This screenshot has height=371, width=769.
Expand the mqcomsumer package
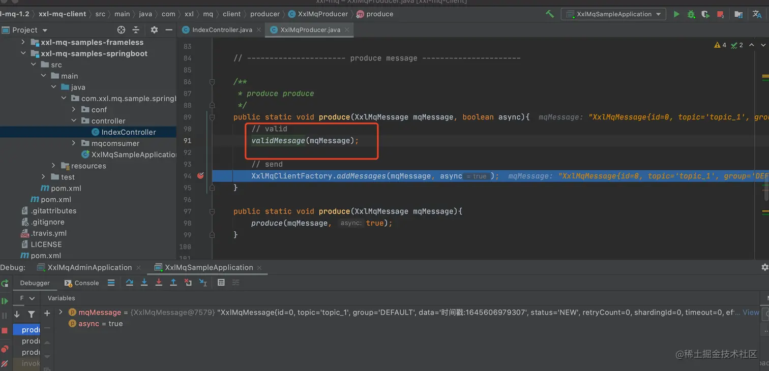[x=74, y=143]
